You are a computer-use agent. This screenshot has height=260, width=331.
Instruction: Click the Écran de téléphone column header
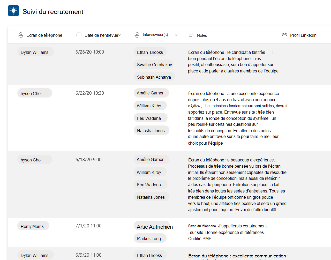pyautogui.click(x=44, y=35)
